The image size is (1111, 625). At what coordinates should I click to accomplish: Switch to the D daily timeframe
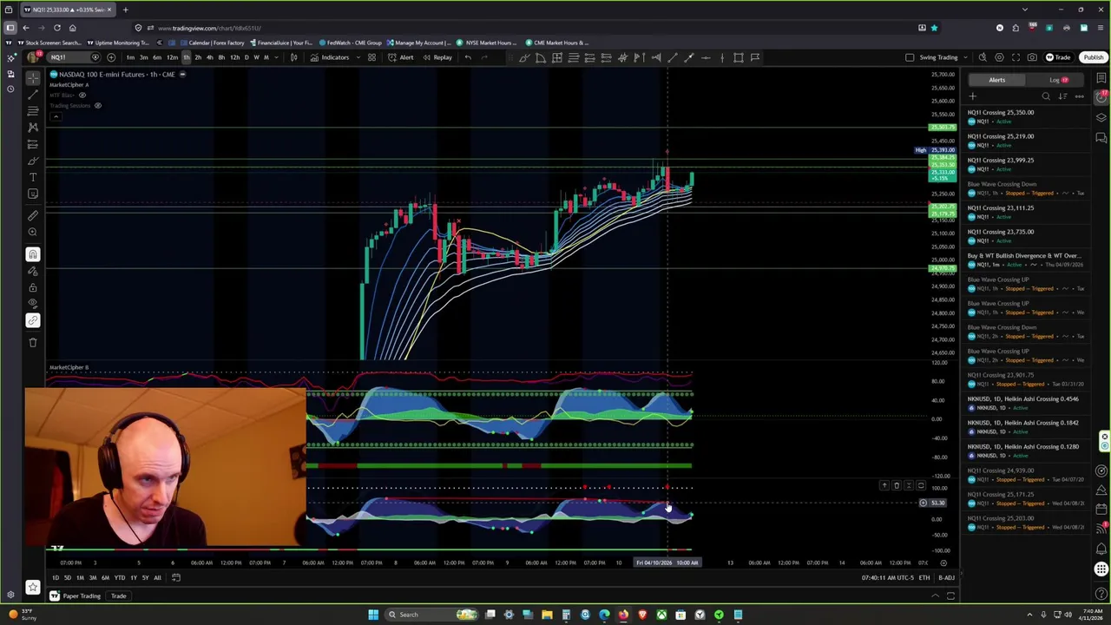[247, 57]
